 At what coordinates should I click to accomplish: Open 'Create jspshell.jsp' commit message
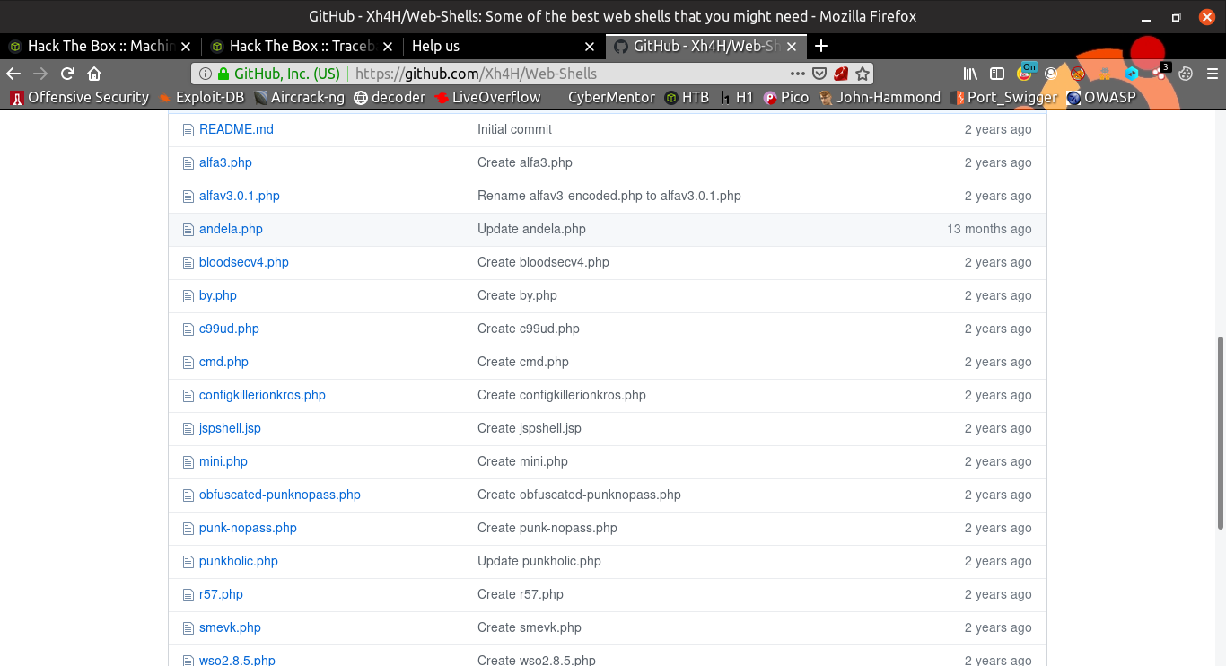pos(530,428)
